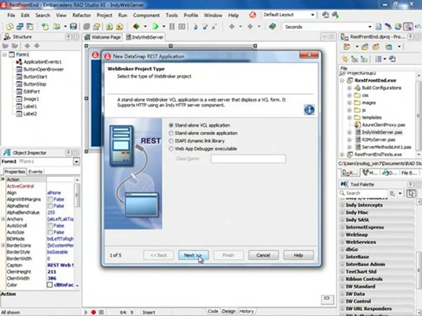
Task: Open the Seconds combo box
Action: (370, 27)
